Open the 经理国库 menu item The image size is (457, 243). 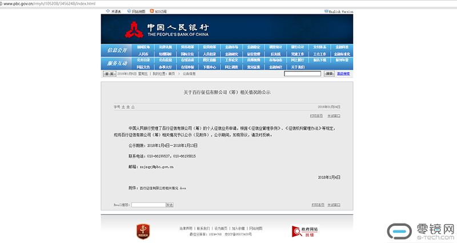pyautogui.click(x=165, y=54)
